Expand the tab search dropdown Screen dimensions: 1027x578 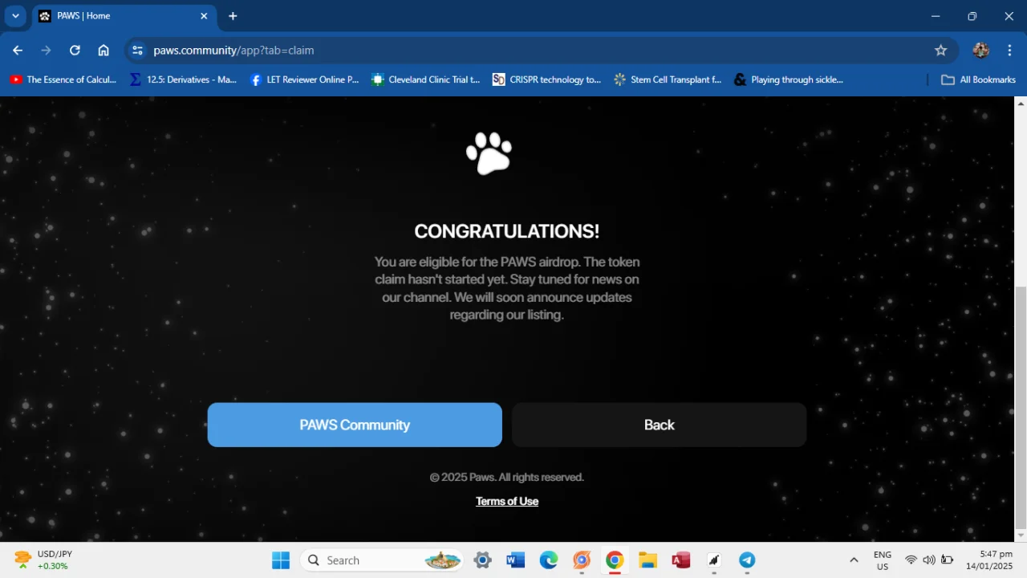(x=15, y=16)
